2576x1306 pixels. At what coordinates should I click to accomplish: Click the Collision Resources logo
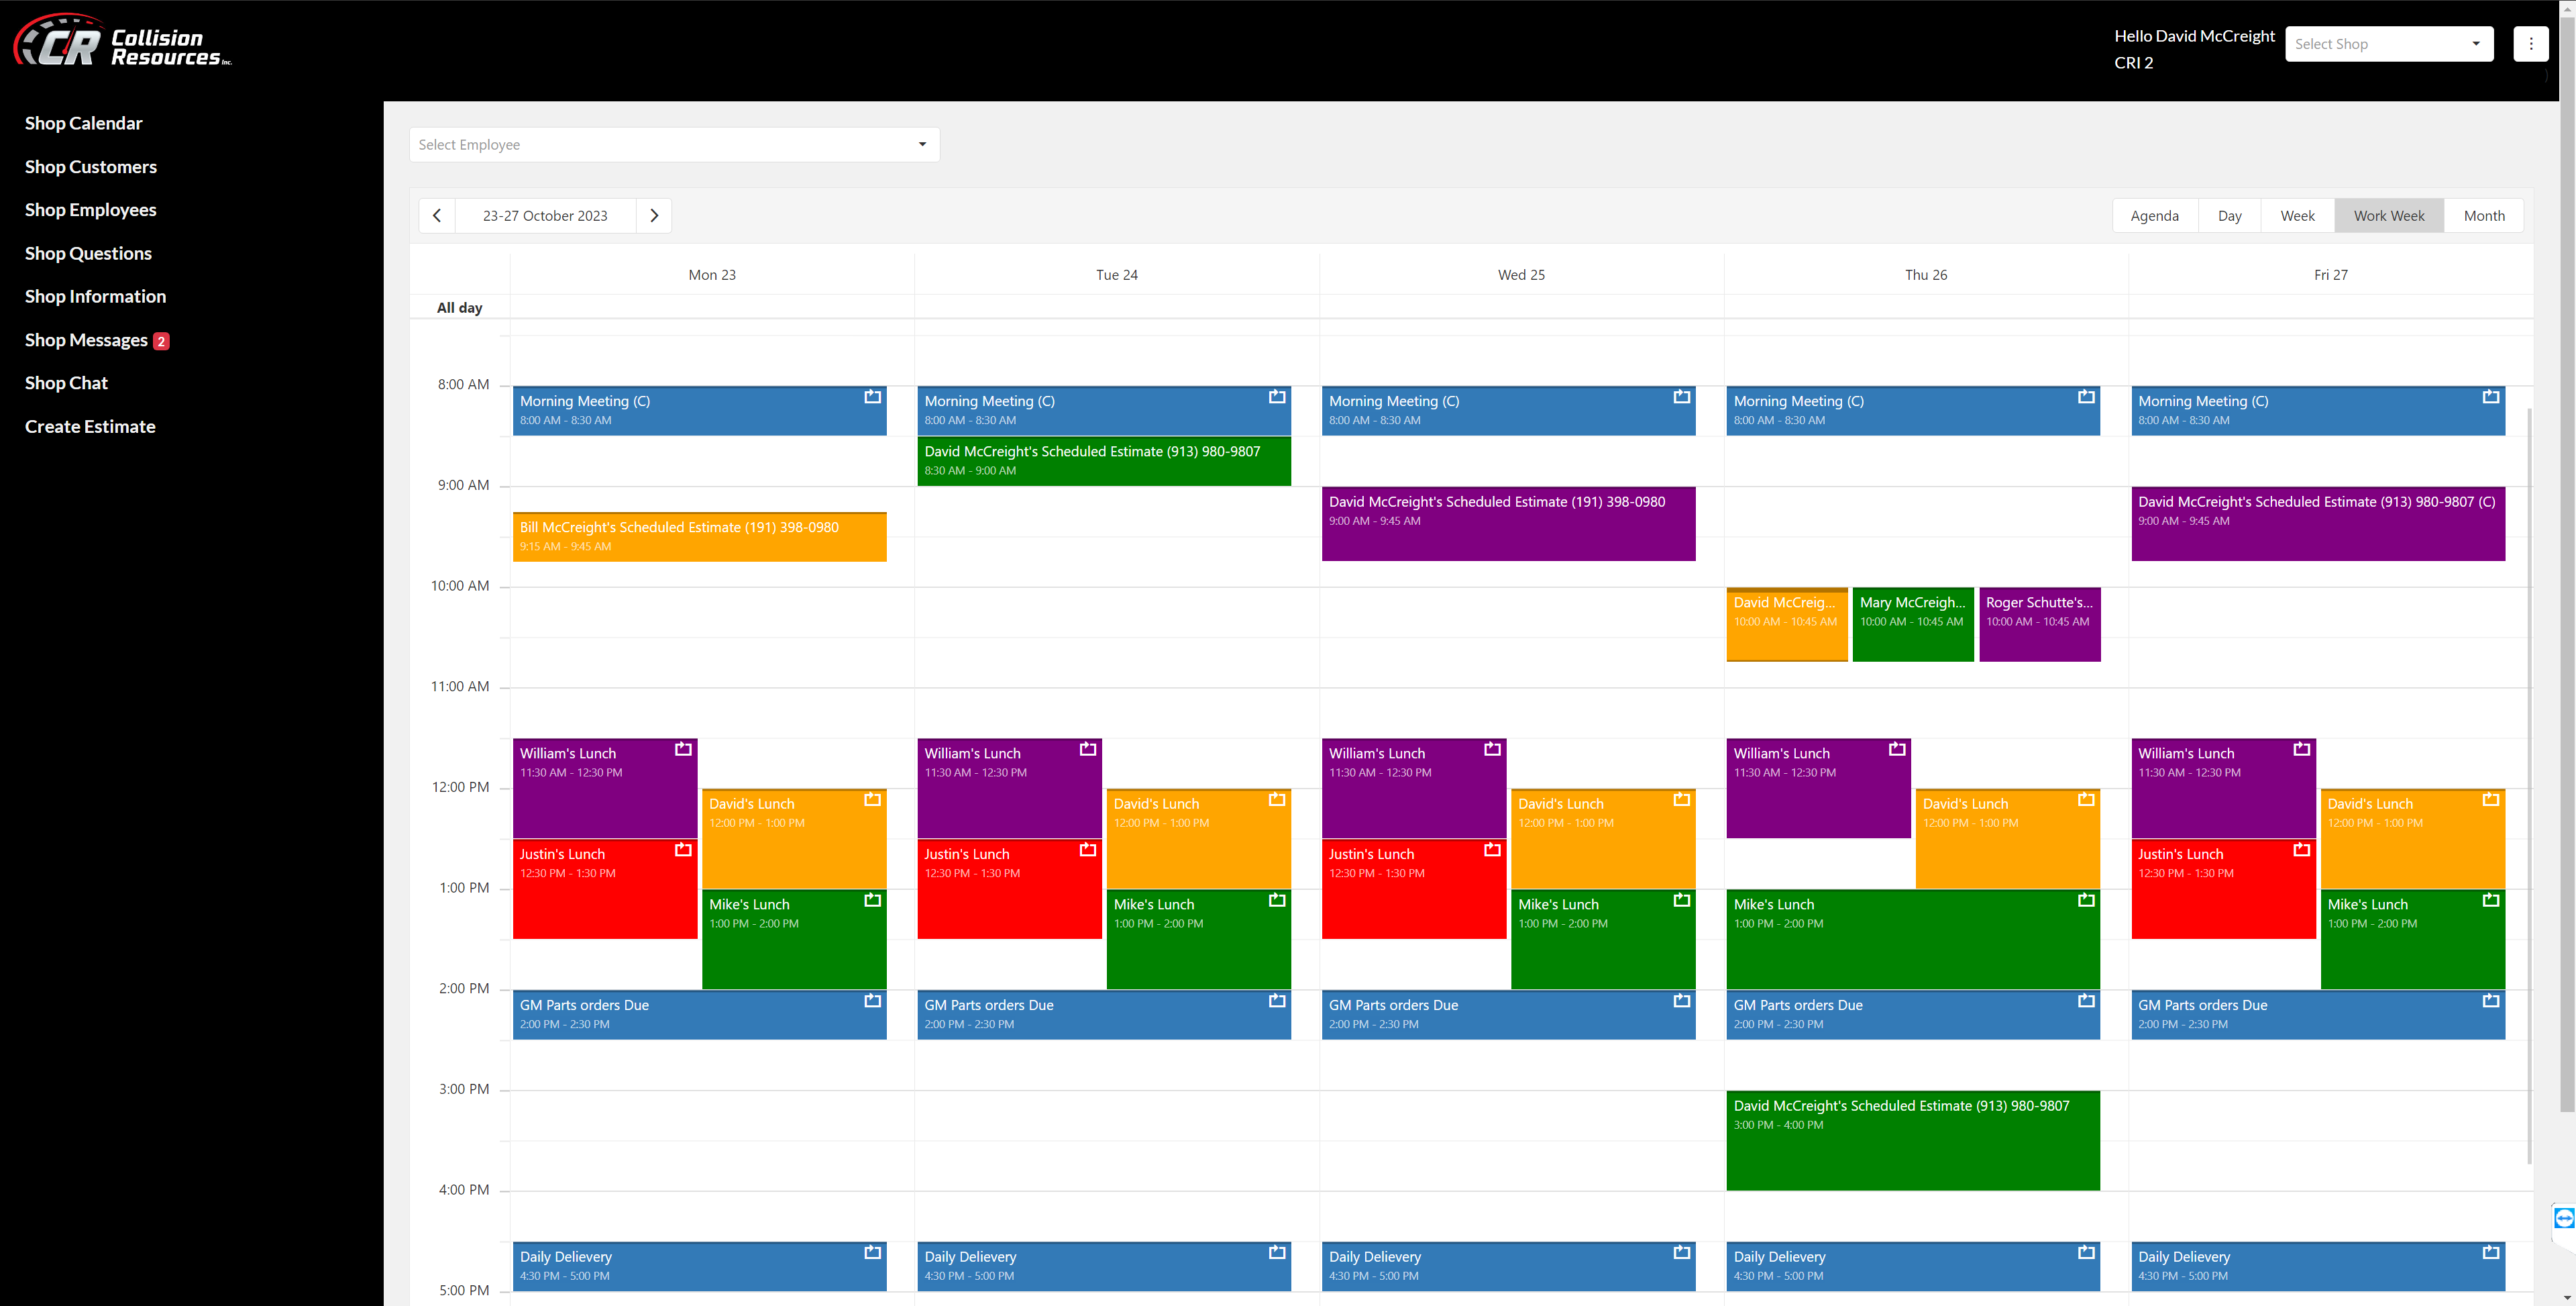click(x=120, y=41)
